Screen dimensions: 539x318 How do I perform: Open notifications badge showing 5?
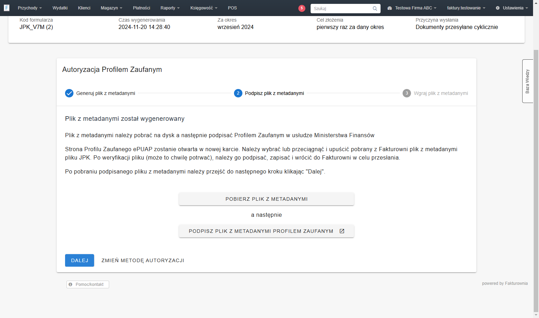point(302,8)
